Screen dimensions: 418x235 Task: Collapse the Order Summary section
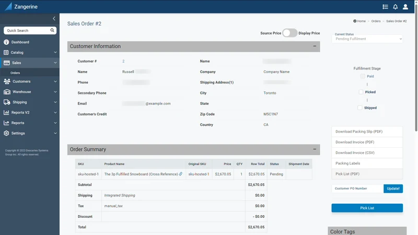click(315, 149)
